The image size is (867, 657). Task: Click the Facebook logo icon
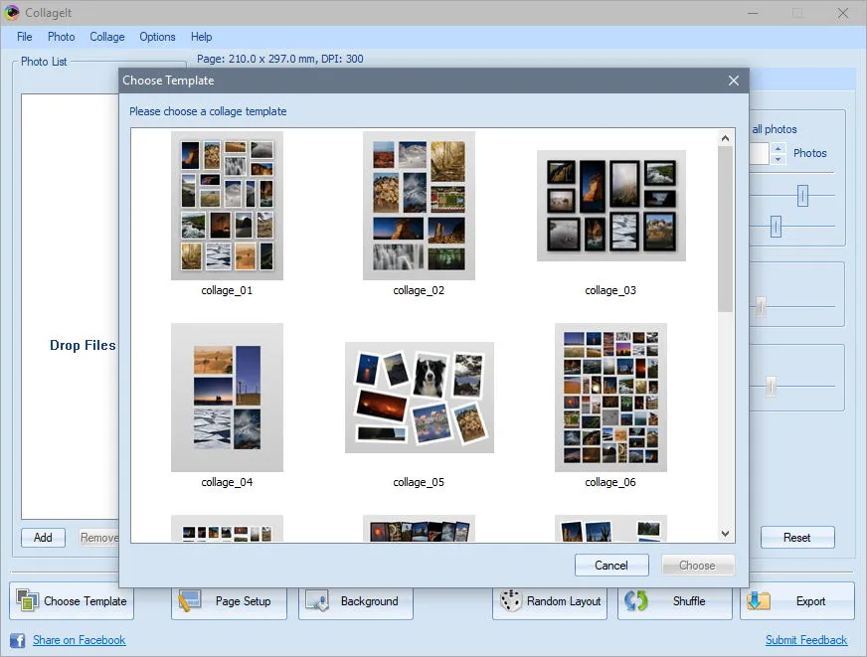(17, 640)
